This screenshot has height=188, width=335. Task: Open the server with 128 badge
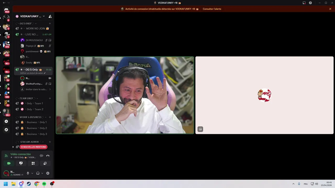pyautogui.click(x=6, y=95)
